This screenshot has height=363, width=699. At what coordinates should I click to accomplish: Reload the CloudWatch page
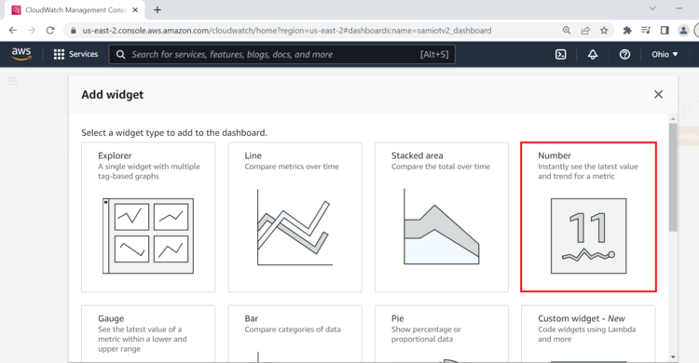50,31
